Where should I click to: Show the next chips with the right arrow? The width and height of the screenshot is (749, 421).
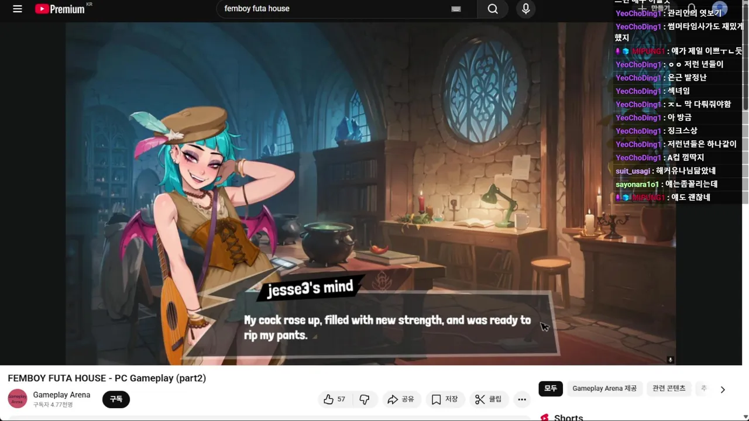723,389
